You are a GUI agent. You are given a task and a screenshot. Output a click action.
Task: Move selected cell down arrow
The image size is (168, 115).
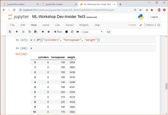pos(49,32)
